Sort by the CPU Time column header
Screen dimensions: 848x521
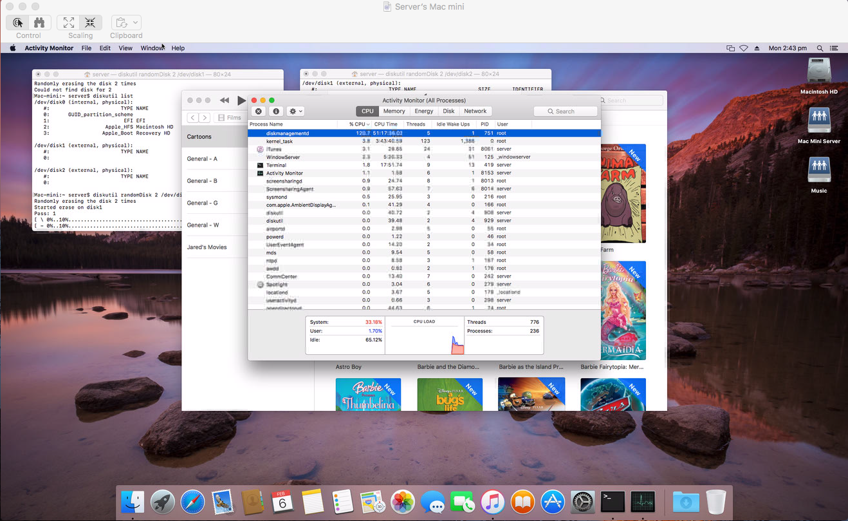tap(387, 124)
